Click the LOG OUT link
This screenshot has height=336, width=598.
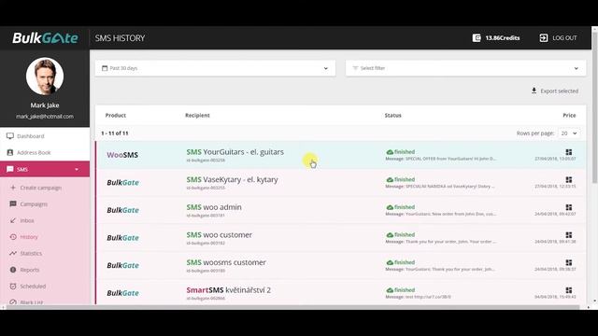point(564,37)
